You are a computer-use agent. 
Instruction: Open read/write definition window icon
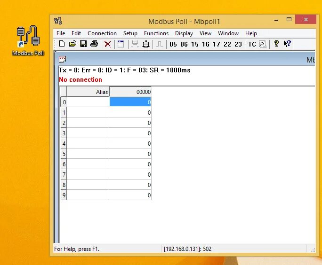(x=121, y=44)
